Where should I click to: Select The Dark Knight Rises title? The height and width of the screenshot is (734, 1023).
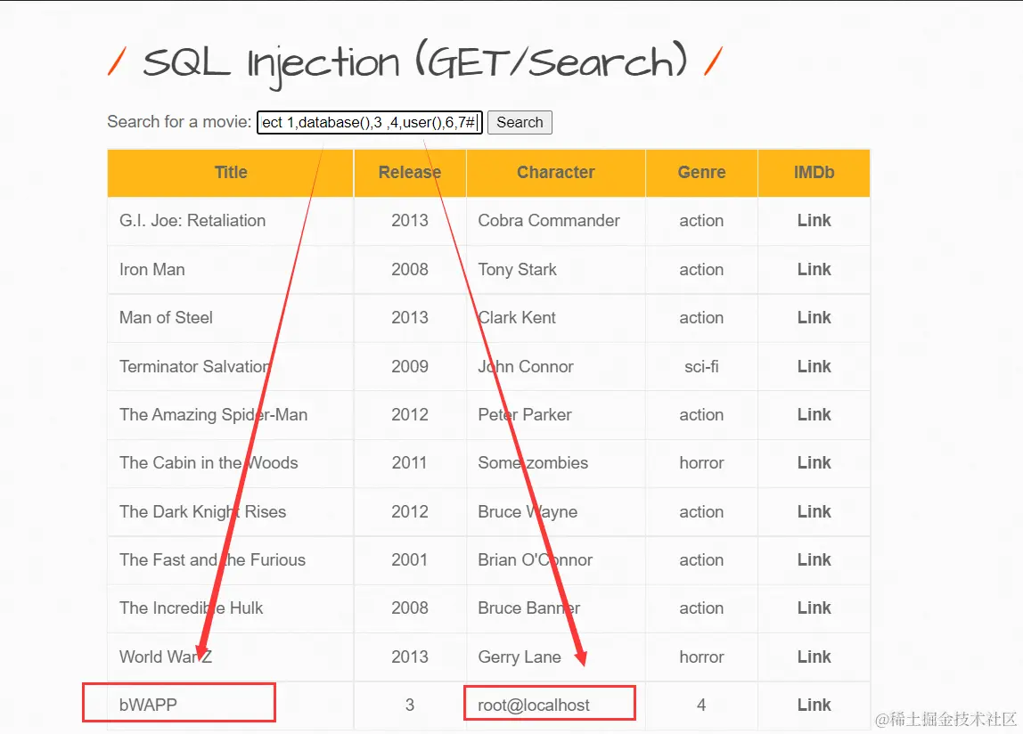[x=203, y=511]
